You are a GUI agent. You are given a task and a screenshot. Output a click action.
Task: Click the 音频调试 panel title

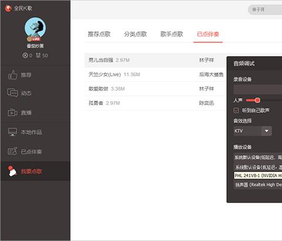(244, 63)
